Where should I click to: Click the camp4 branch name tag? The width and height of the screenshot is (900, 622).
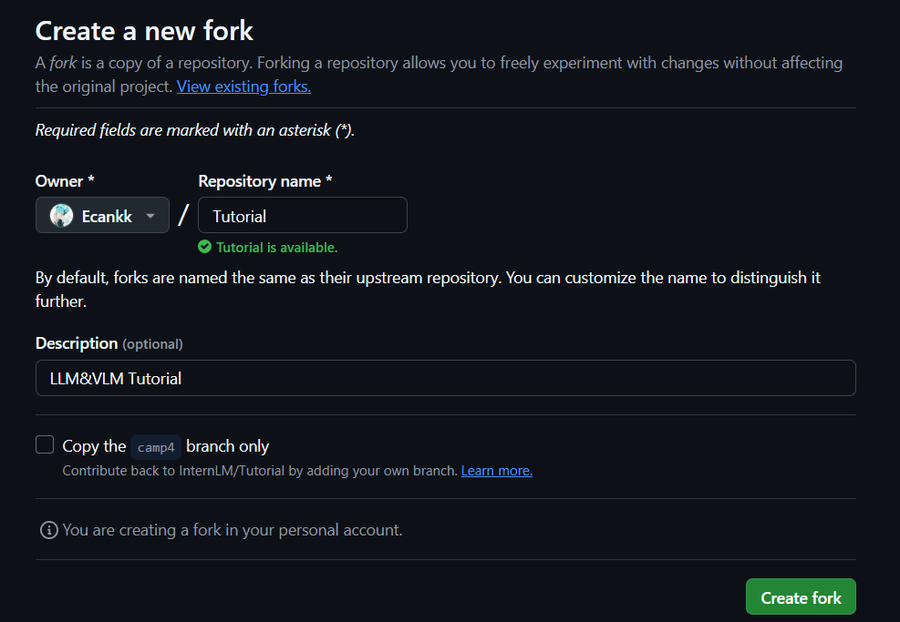[156, 447]
